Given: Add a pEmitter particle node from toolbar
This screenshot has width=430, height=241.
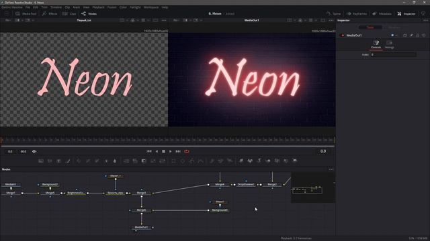Looking at the screenshot, I should [212, 161].
